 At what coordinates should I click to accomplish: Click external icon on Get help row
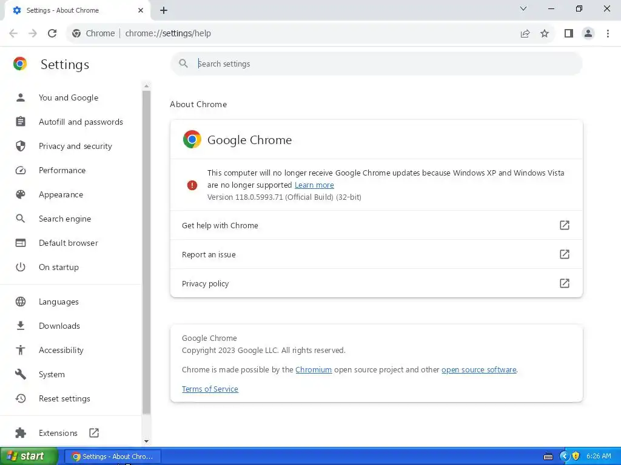(565, 225)
